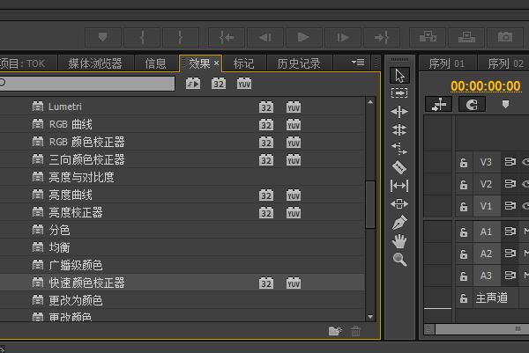Select the Ripple Edit tool

click(399, 112)
